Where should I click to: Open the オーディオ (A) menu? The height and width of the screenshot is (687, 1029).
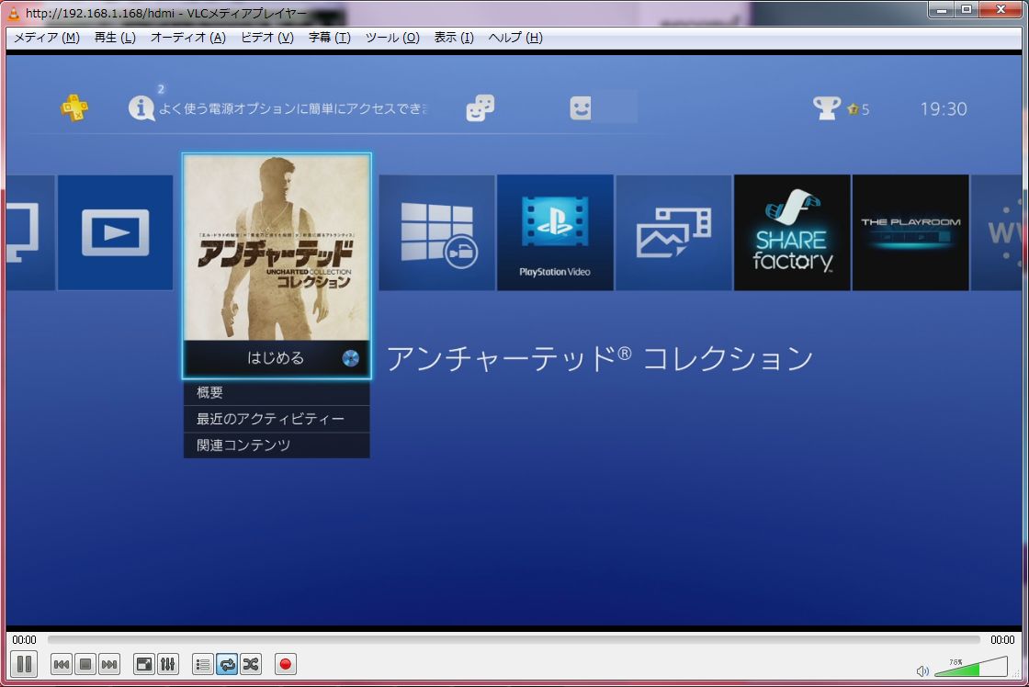pos(188,38)
